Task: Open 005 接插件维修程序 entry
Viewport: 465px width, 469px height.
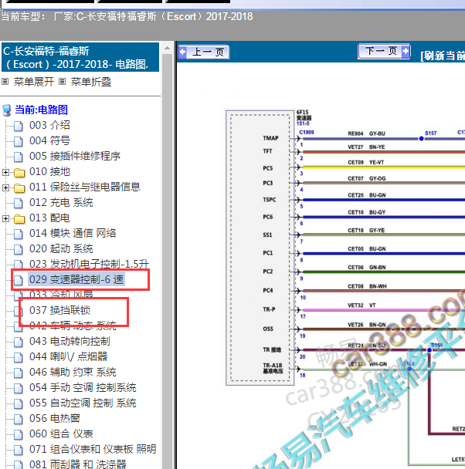Action: tap(75, 156)
